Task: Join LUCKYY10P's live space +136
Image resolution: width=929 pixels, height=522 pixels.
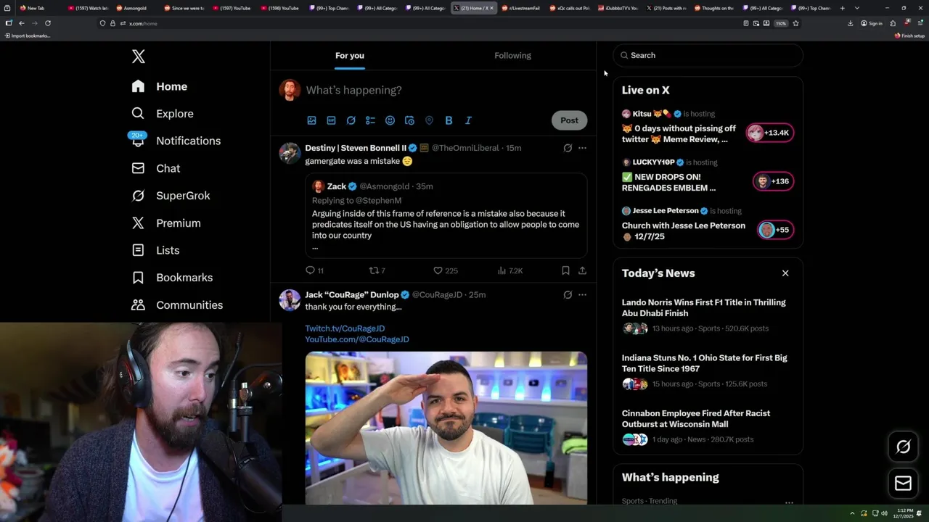Action: [773, 181]
